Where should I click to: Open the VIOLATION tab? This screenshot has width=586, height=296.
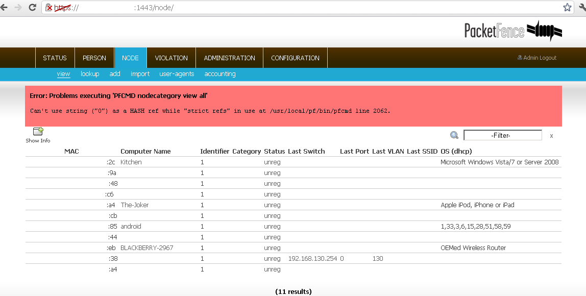click(x=171, y=58)
